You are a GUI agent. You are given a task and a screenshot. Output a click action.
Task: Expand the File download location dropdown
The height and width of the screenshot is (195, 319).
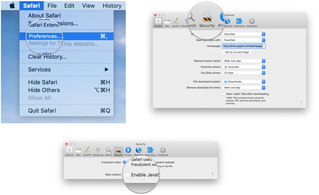point(243,82)
